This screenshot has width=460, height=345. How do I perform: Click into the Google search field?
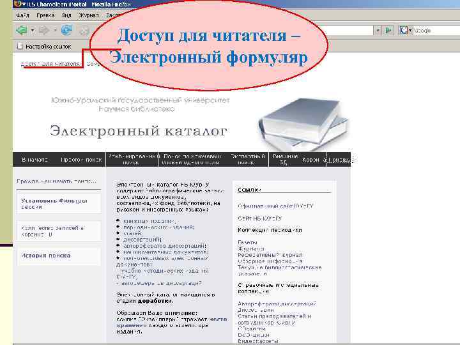click(x=436, y=30)
